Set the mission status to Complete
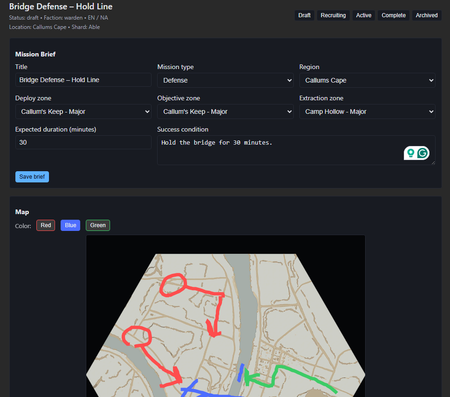450x397 pixels. (393, 15)
